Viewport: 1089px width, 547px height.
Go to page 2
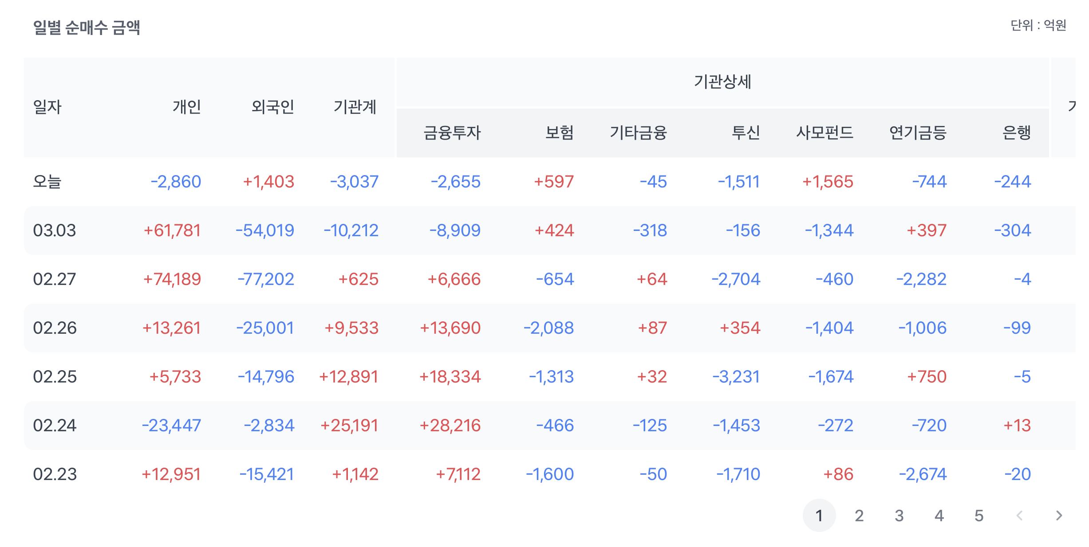pyautogui.click(x=859, y=515)
